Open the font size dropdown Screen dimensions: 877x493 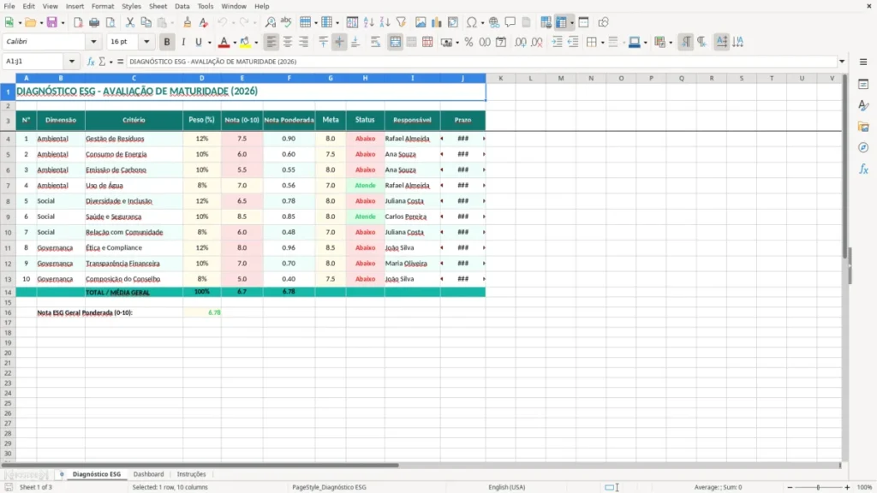[x=146, y=42]
